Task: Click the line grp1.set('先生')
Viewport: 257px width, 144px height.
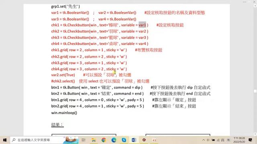Action: click(65, 6)
